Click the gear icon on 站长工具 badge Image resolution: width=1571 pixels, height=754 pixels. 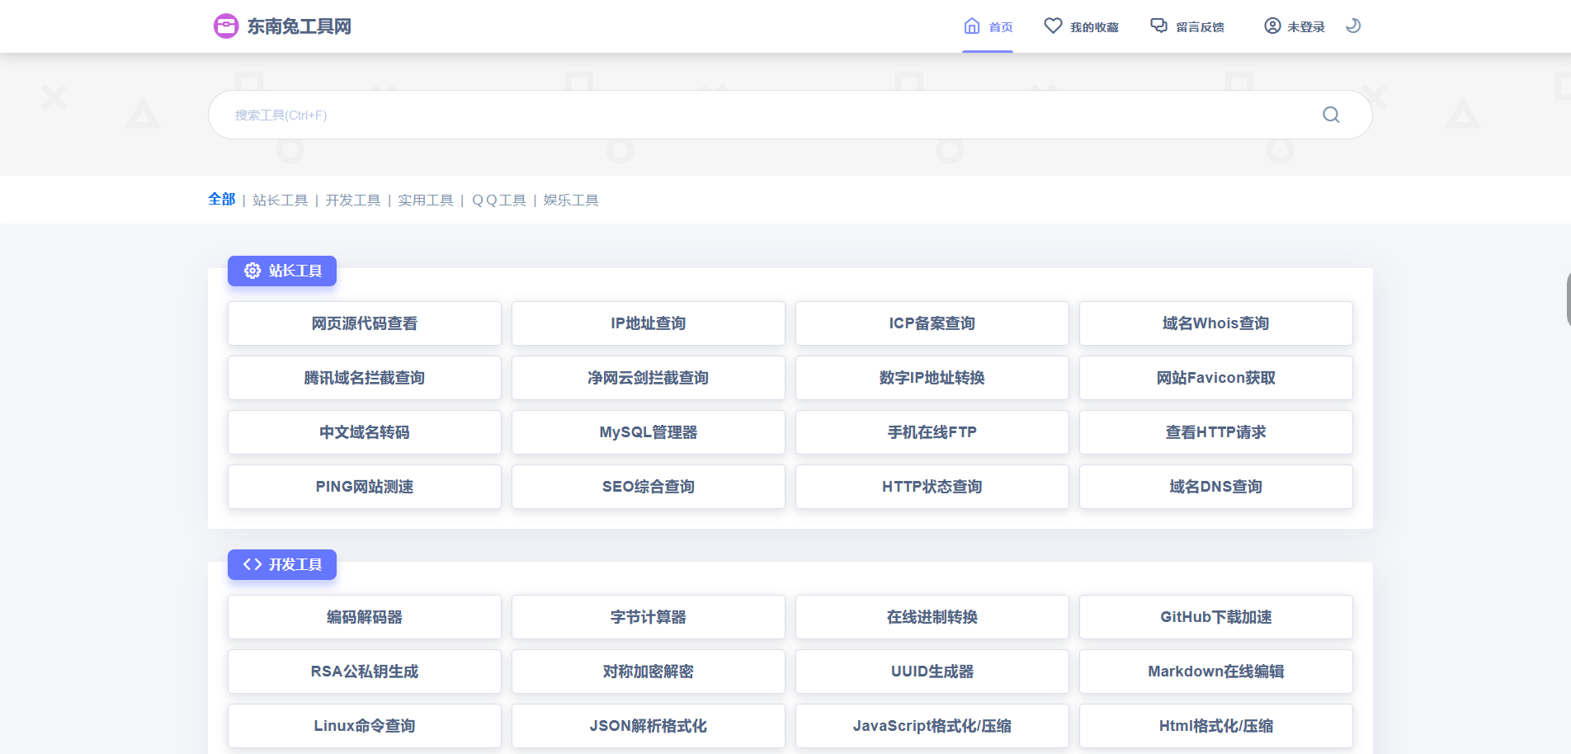(x=252, y=271)
